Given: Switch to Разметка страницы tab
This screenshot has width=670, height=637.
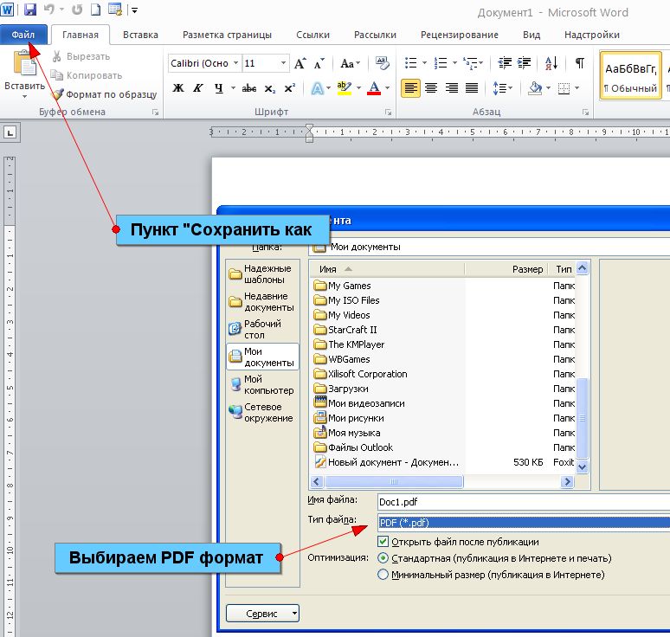Looking at the screenshot, I should tap(228, 35).
